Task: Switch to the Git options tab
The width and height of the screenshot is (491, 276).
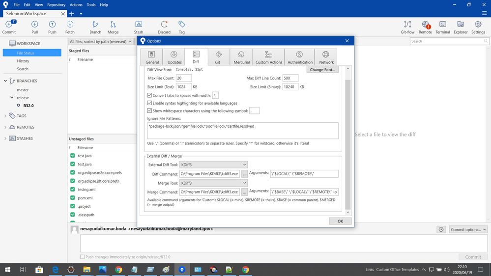Action: (x=218, y=57)
